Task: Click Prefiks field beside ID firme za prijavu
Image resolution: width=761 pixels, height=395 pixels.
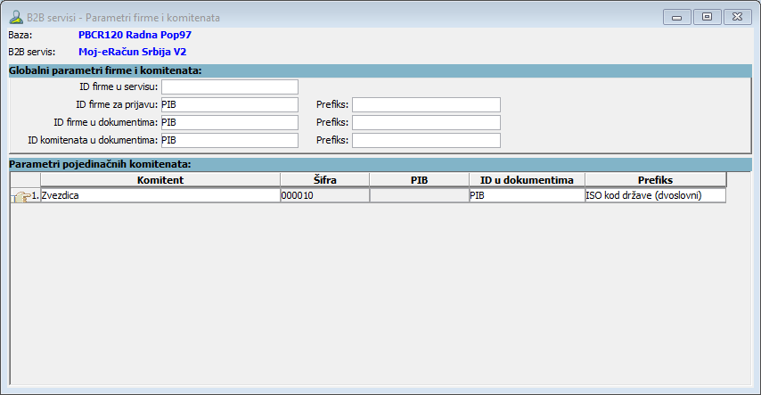Action: click(426, 104)
